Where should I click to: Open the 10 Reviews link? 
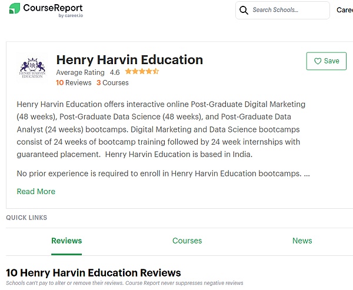[x=74, y=83]
